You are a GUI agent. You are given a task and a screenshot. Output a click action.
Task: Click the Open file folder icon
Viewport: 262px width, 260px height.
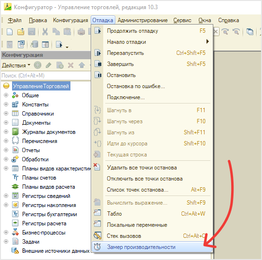coord(21,31)
